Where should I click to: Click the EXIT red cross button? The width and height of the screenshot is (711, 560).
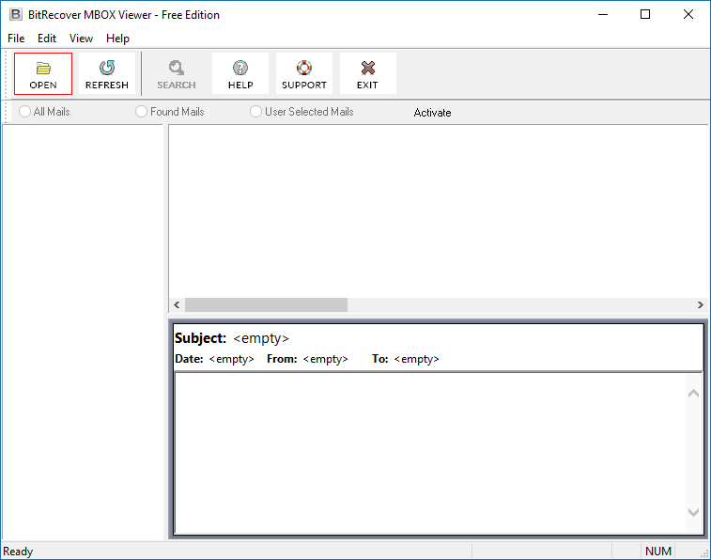coord(368,74)
